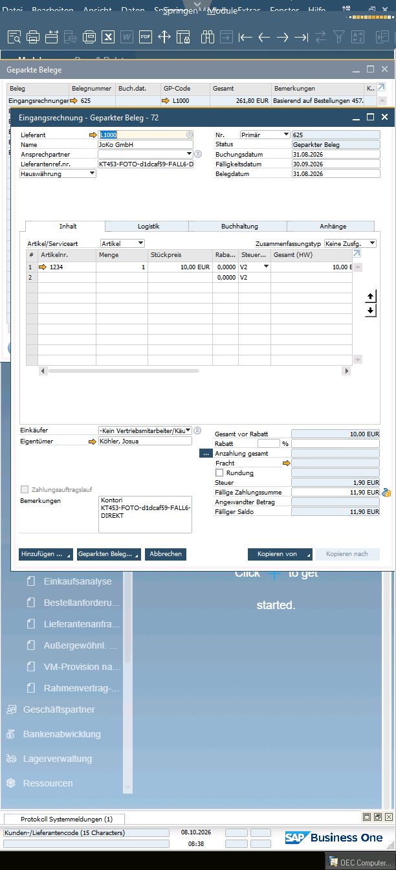Go to next record arrow
Image resolution: width=396 pixels, height=870 pixels.
(283, 37)
